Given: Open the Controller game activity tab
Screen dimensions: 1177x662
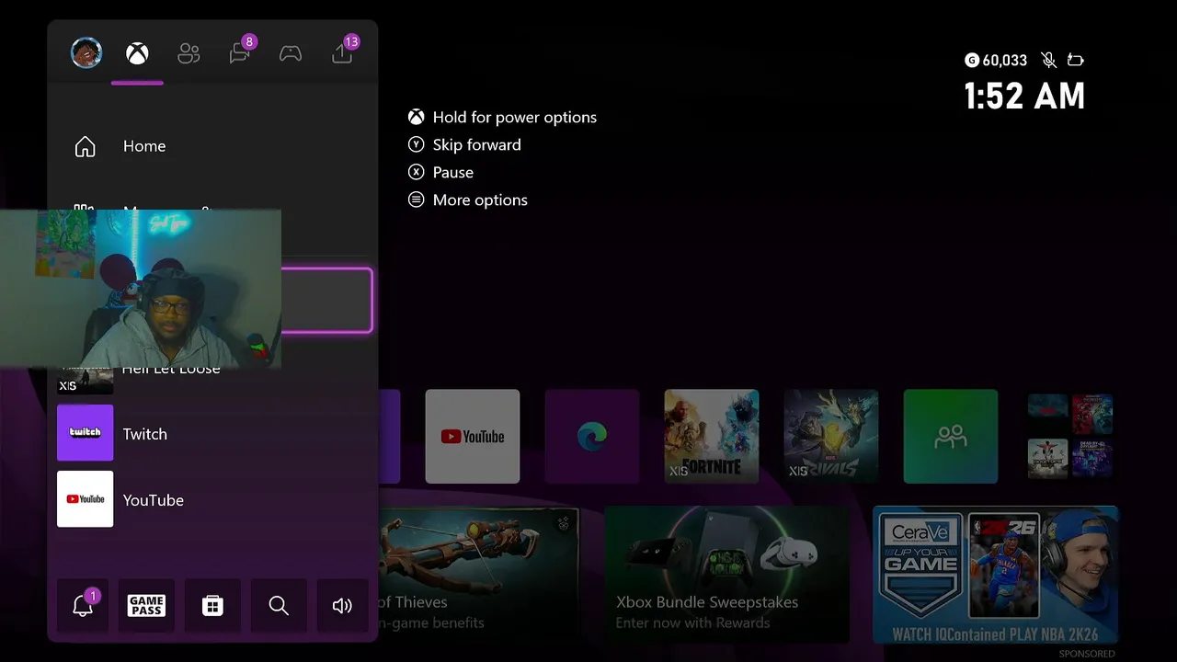Looking at the screenshot, I should [291, 53].
